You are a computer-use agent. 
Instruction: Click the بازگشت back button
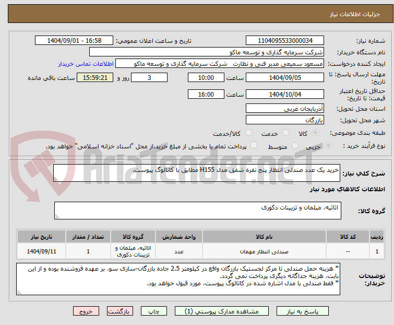click(x=120, y=311)
